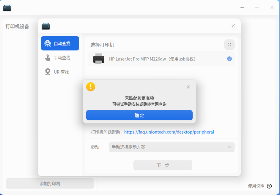Image resolution: width=280 pixels, height=195 pixels.
Task: Proceed with the 下一步 button
Action: click(163, 165)
